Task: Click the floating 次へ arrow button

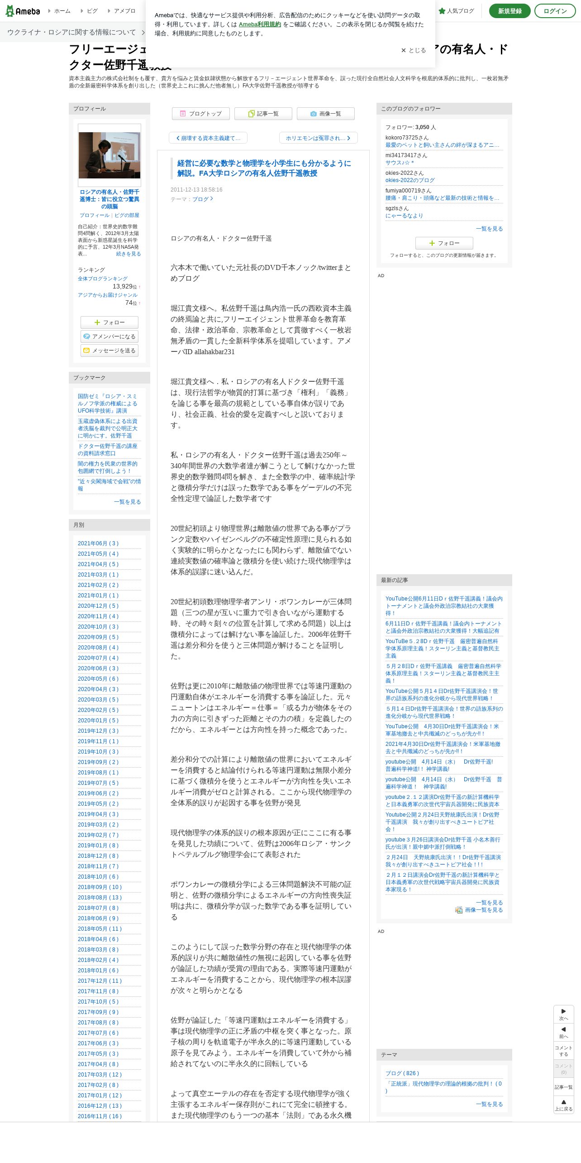Action: [x=564, y=1014]
